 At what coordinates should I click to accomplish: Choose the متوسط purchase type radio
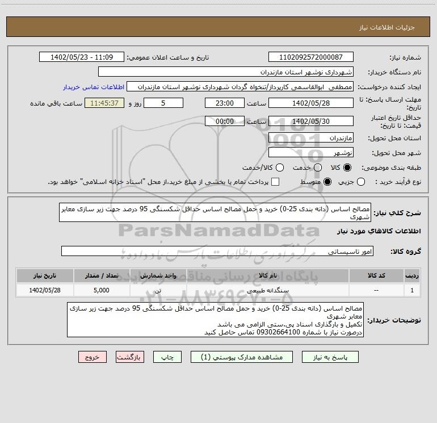pos(327,182)
